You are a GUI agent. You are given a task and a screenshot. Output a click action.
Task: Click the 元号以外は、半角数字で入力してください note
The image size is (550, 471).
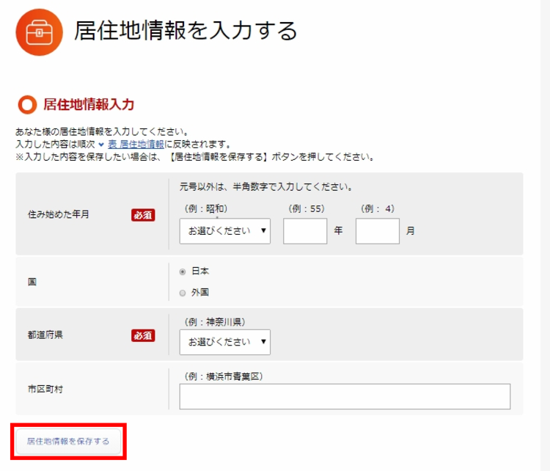266,187
